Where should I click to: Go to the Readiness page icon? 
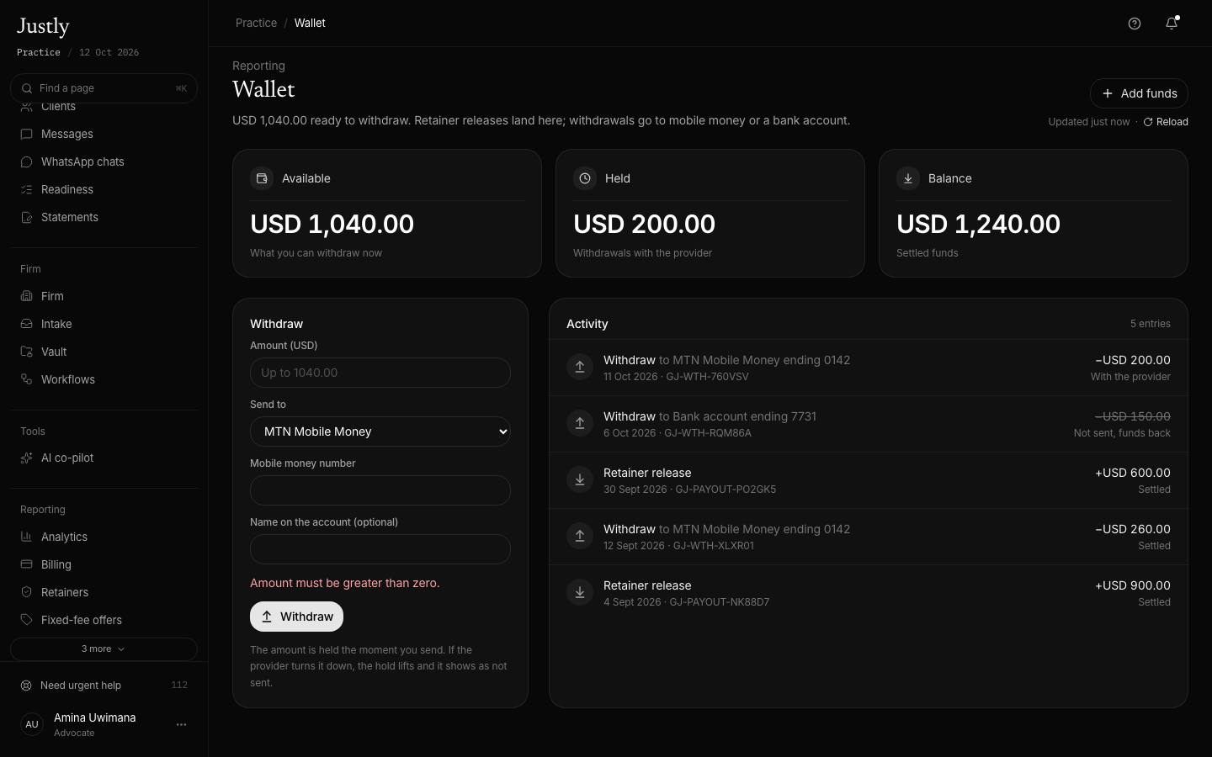tap(27, 190)
